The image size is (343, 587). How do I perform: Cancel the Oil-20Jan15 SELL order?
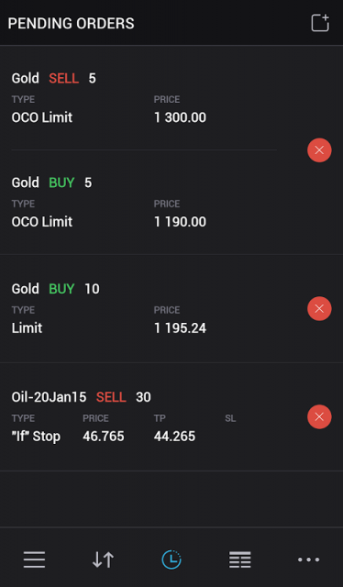(319, 416)
